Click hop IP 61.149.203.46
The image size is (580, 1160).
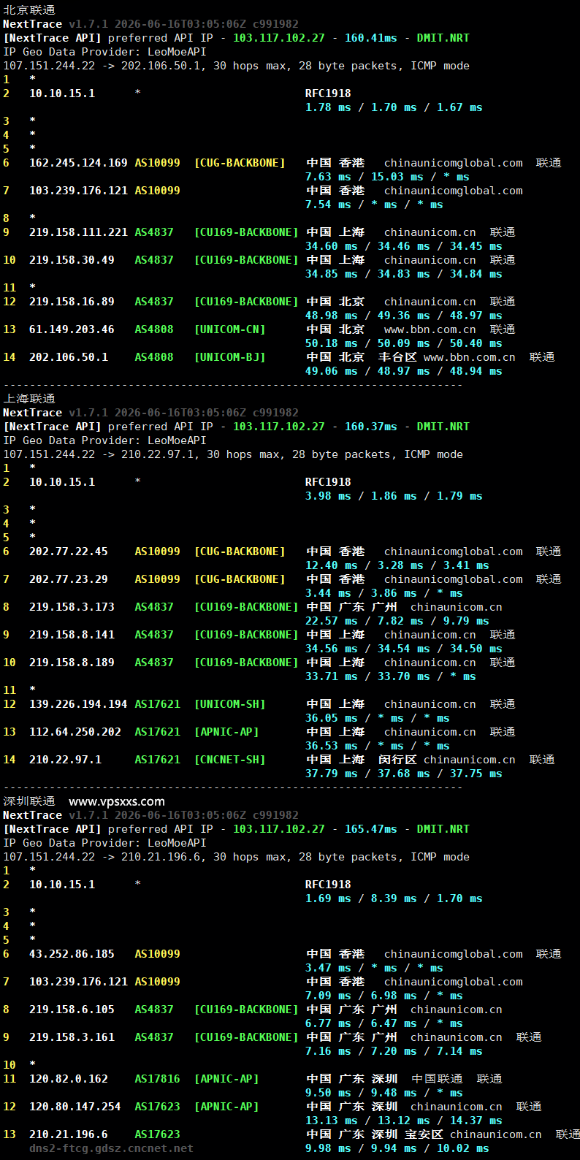pyautogui.click(x=72, y=329)
